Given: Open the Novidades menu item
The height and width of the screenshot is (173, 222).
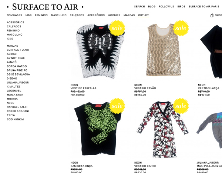Looking at the screenshot, I should pos(14,15).
